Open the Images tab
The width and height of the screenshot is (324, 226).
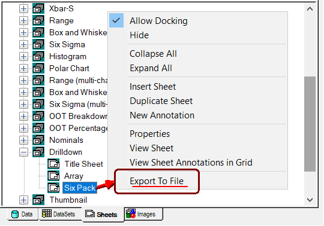click(x=143, y=214)
